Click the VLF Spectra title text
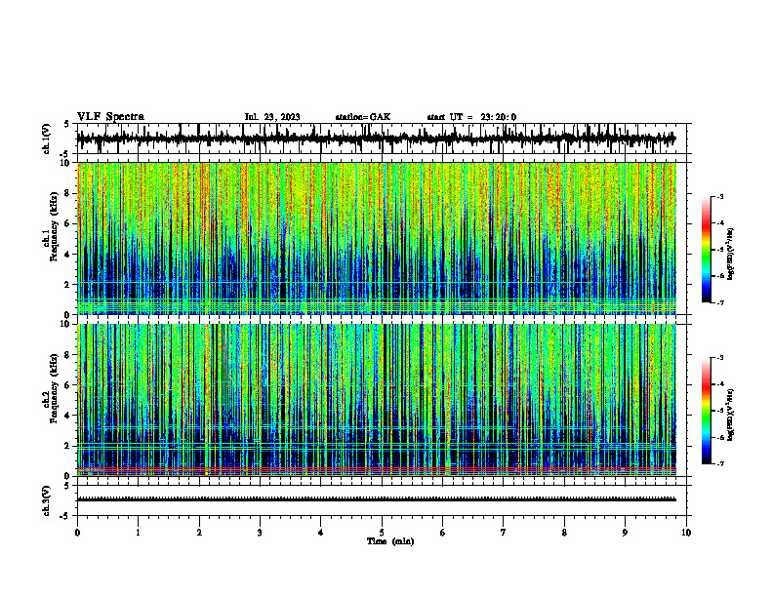Screen dimensions: 773x597 tap(110, 117)
